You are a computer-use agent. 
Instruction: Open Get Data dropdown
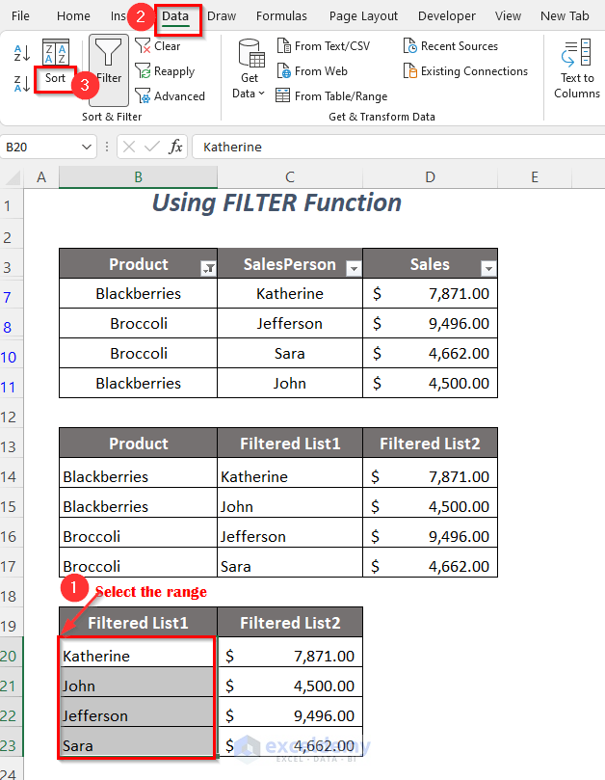pyautogui.click(x=250, y=69)
